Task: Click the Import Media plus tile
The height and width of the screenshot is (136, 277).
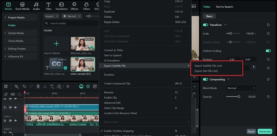Action: [x=56, y=44]
